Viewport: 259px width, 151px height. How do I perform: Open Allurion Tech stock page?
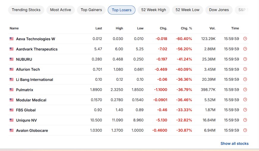pos(28,69)
